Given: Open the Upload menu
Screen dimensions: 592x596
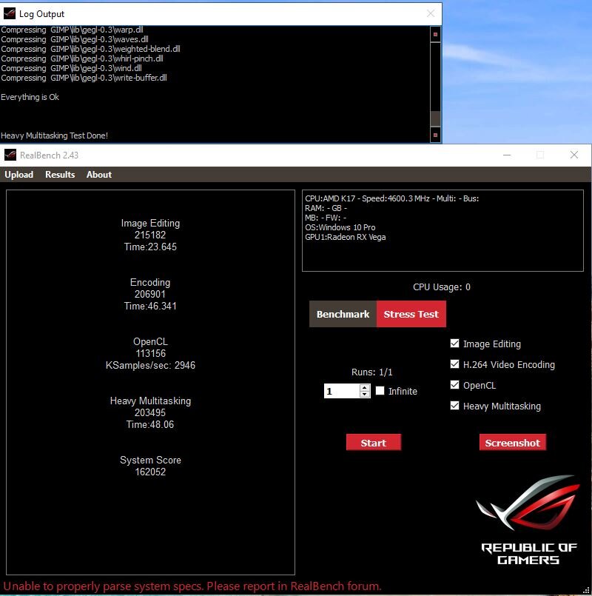Looking at the screenshot, I should click(19, 175).
